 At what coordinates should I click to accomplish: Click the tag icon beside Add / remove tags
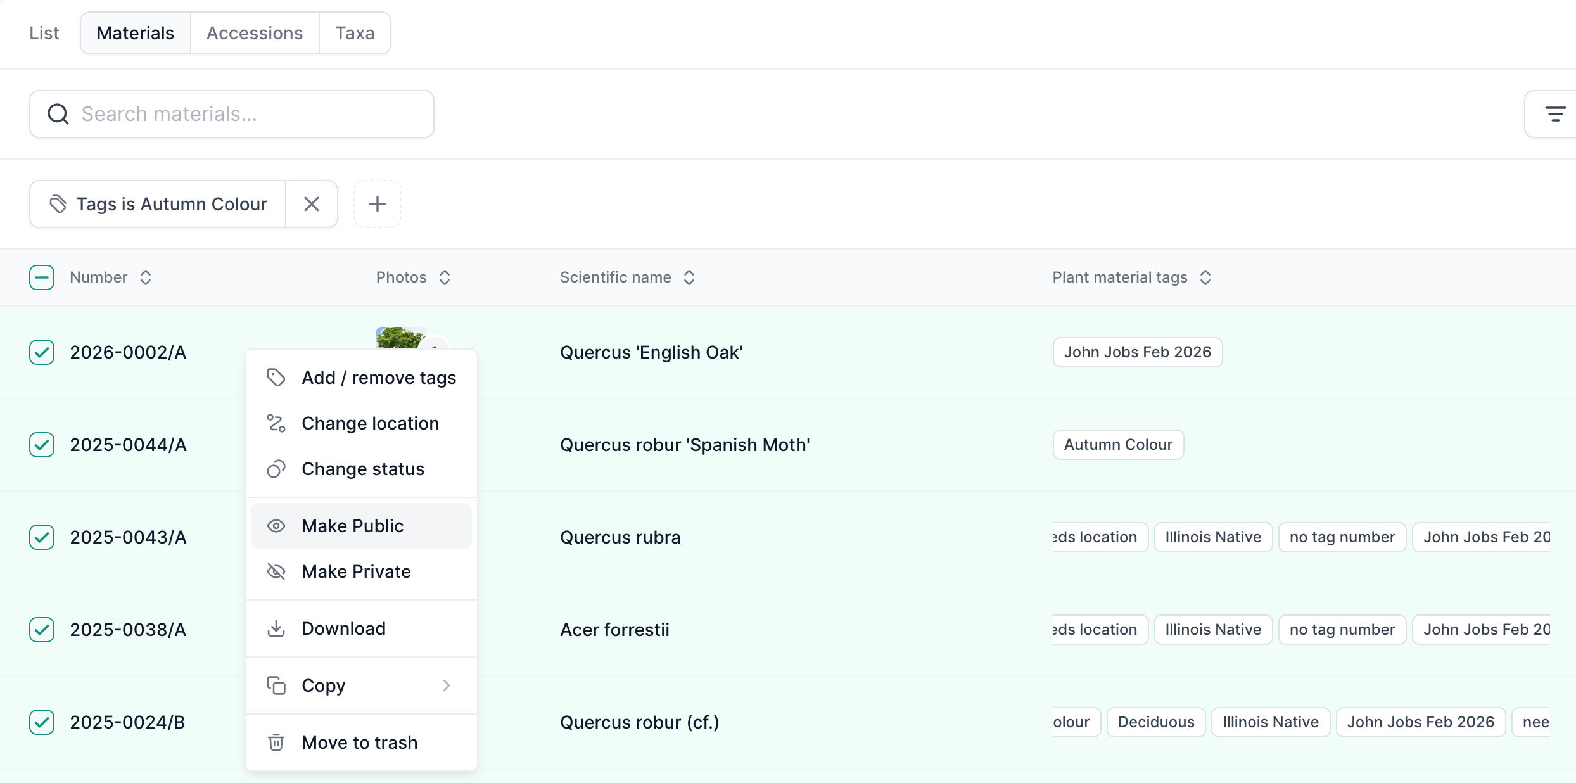point(276,378)
